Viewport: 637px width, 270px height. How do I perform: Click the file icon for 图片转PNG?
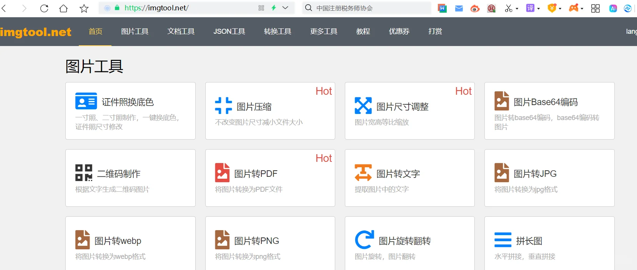[x=222, y=240]
